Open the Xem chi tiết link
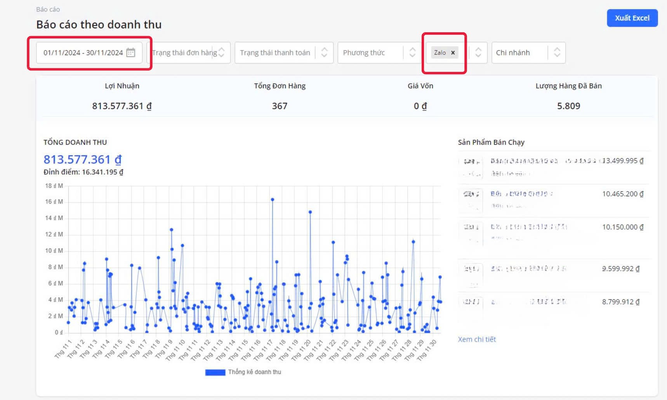Image resolution: width=667 pixels, height=400 pixels. (x=476, y=339)
